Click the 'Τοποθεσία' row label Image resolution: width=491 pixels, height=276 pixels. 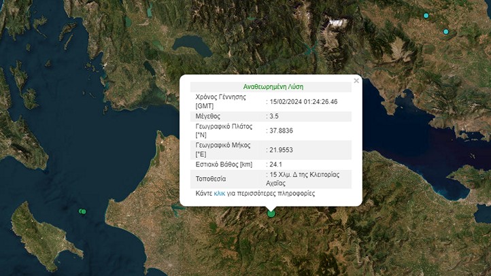pyautogui.click(x=213, y=179)
